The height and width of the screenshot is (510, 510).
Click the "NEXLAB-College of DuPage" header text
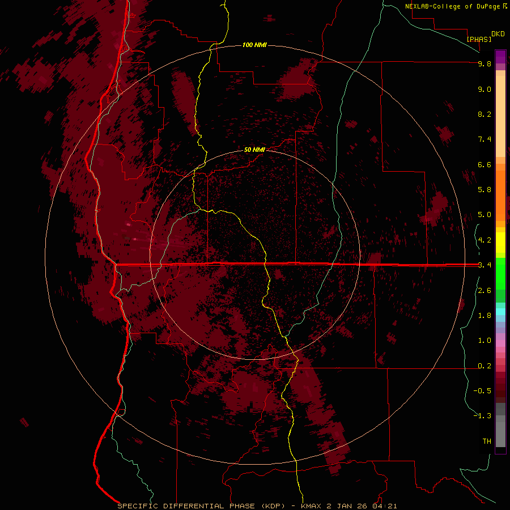click(452, 6)
